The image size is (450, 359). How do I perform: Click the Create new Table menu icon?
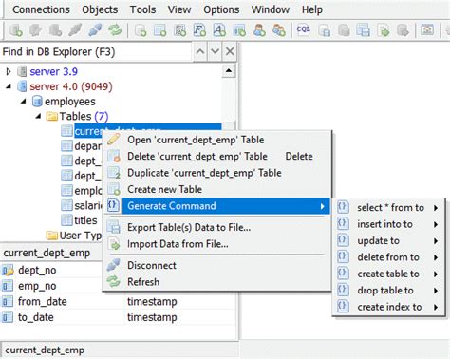pos(114,189)
